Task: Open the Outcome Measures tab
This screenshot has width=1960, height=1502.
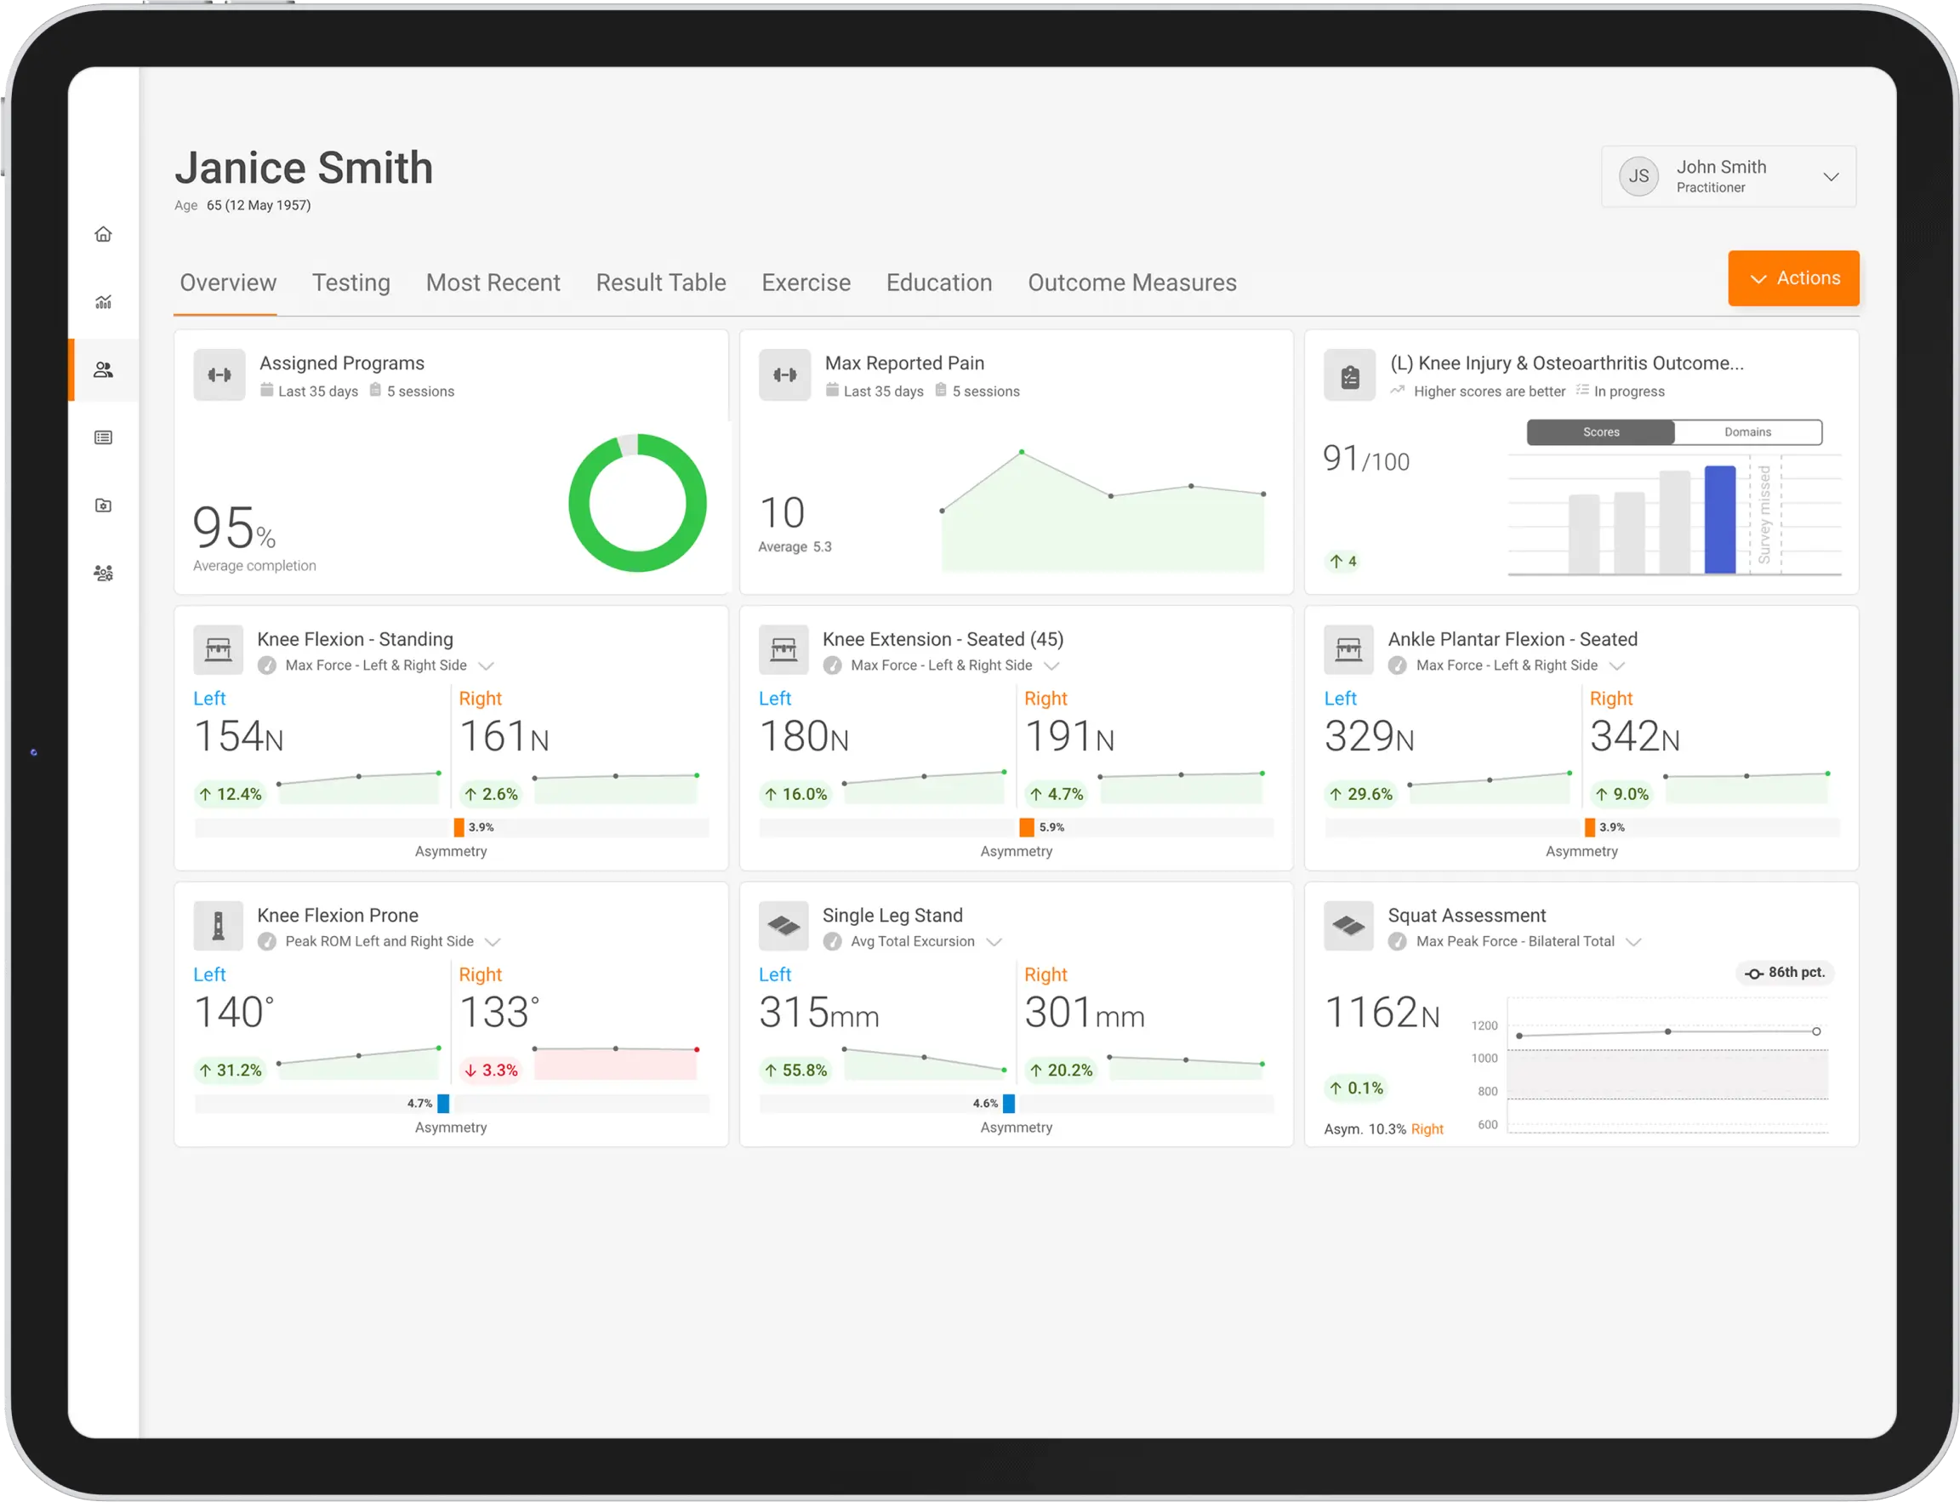Action: pos(1131,283)
